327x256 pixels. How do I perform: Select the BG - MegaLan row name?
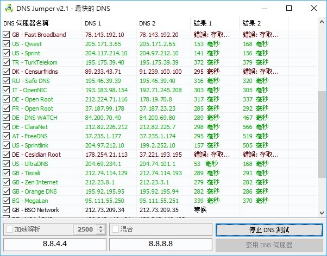[x=30, y=201]
